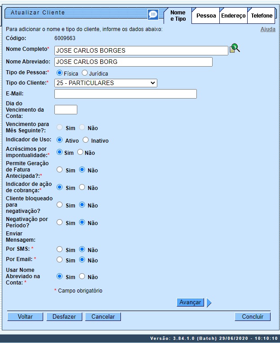
Task: Click the Nome Abreviado text field
Action: [133, 62]
